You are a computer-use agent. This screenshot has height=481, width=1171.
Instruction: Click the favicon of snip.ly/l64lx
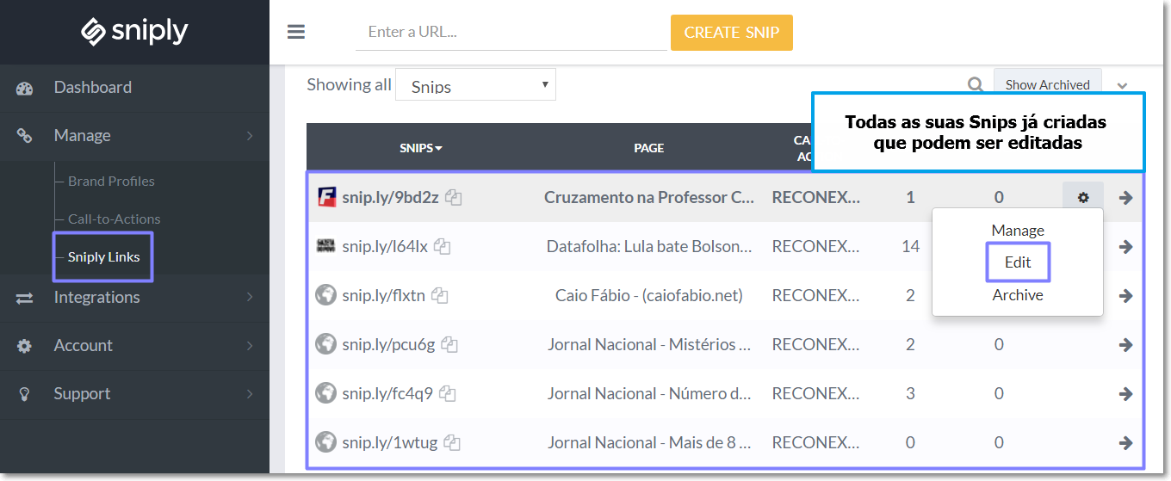point(325,246)
